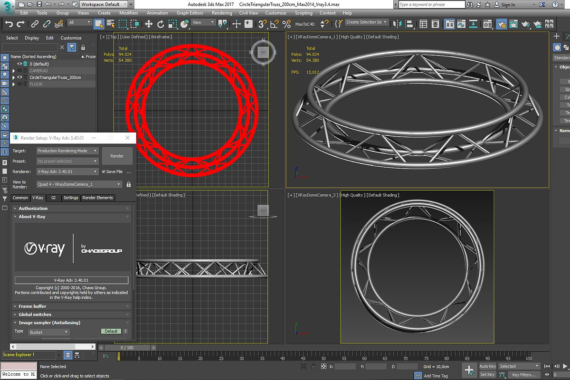The image size is (570, 380).
Task: Click the Key Filters button
Action: click(x=524, y=374)
